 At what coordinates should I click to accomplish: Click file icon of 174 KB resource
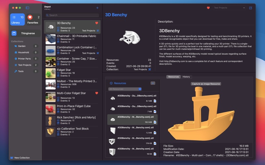[155, 144]
